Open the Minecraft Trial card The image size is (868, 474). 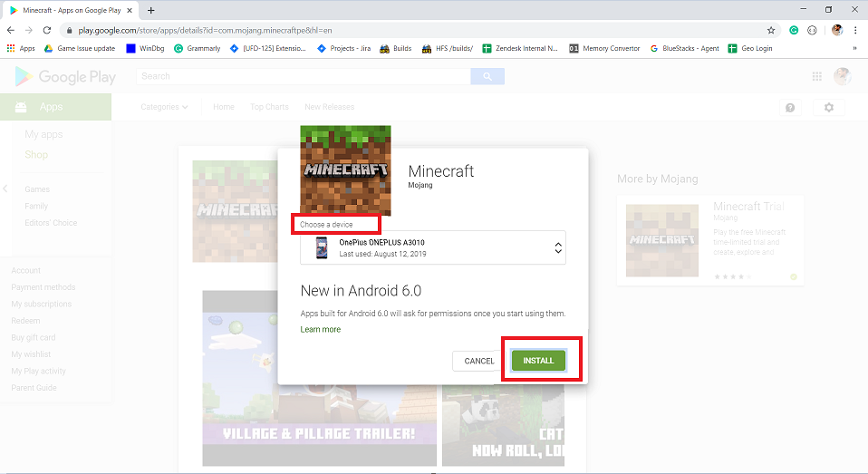[710, 240]
